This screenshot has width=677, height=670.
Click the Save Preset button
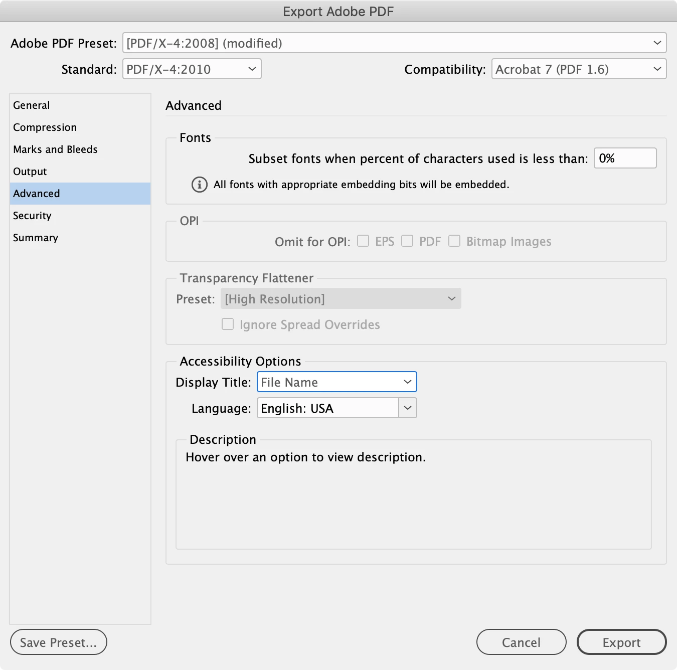(59, 642)
